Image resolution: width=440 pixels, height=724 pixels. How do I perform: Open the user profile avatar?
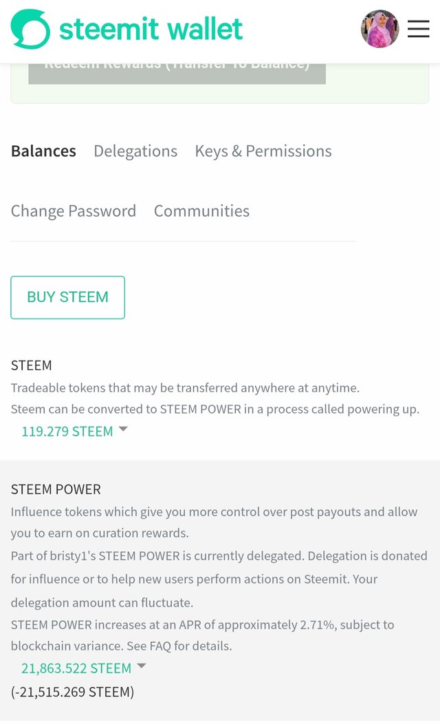tap(379, 29)
